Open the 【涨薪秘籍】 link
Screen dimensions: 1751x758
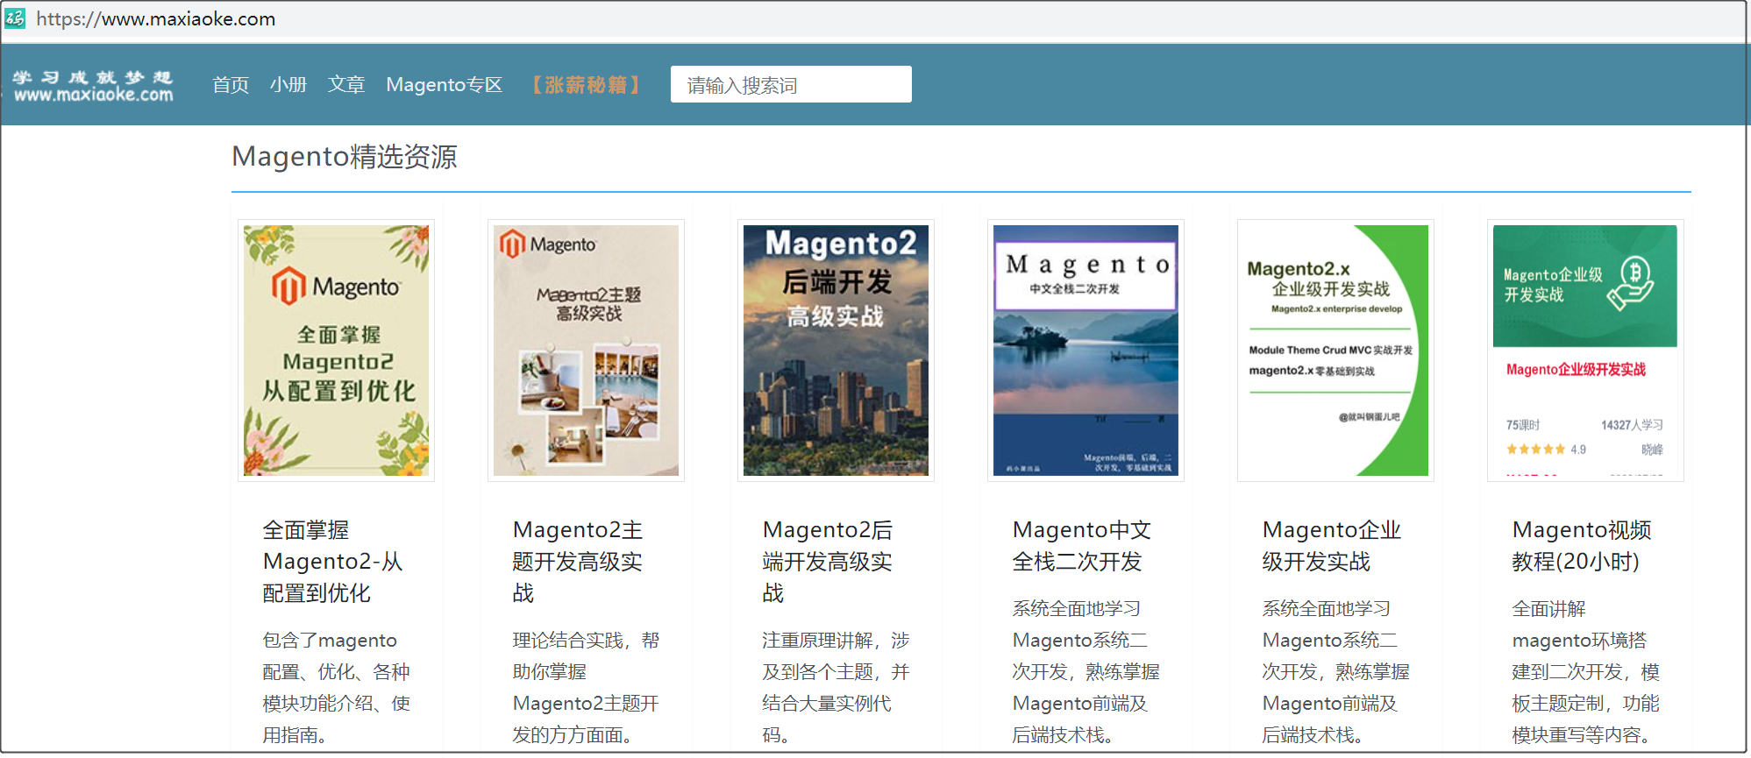point(586,85)
